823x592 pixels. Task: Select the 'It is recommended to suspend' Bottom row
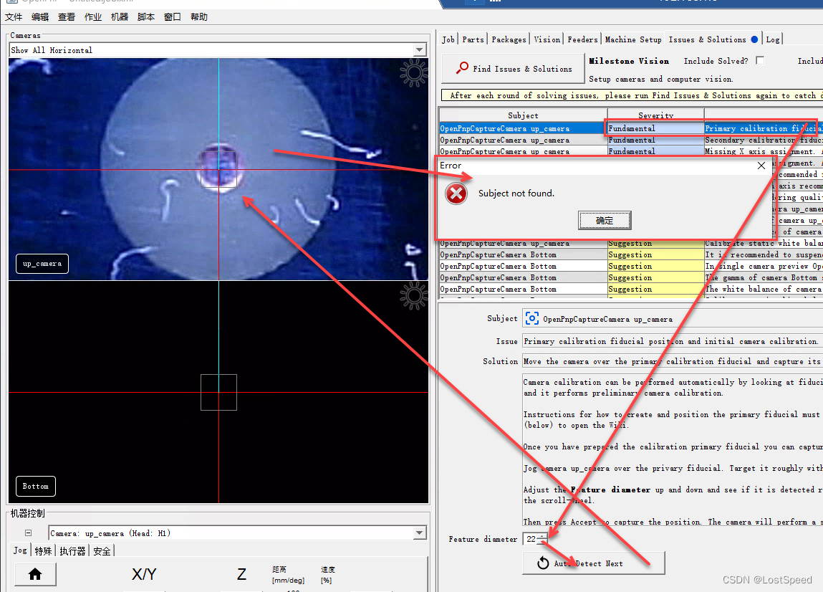point(631,254)
